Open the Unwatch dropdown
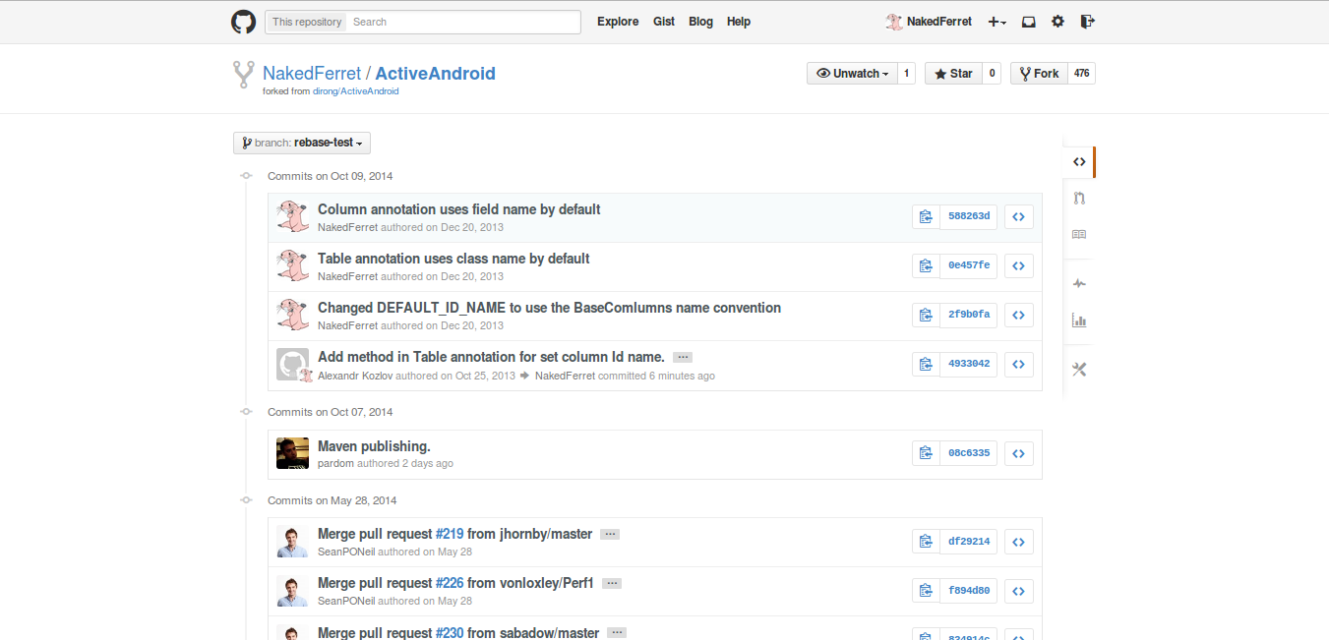This screenshot has width=1329, height=640. [x=851, y=73]
